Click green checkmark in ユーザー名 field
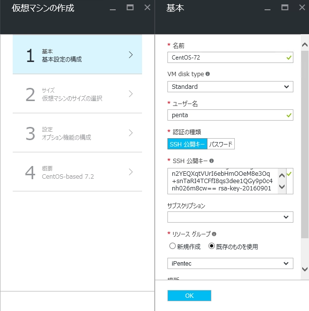The width and height of the screenshot is (309, 311). pos(289,115)
